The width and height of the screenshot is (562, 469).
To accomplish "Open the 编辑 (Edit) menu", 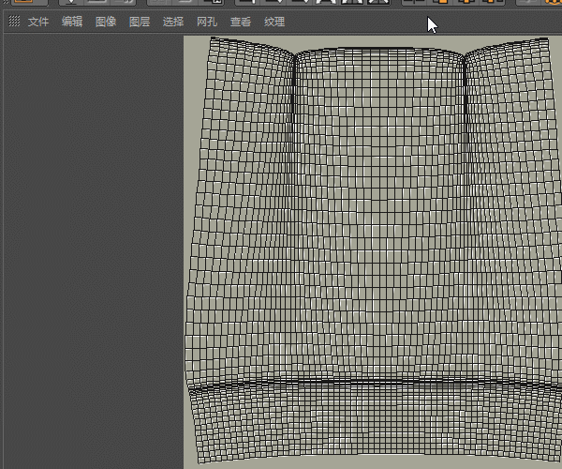I will click(72, 21).
